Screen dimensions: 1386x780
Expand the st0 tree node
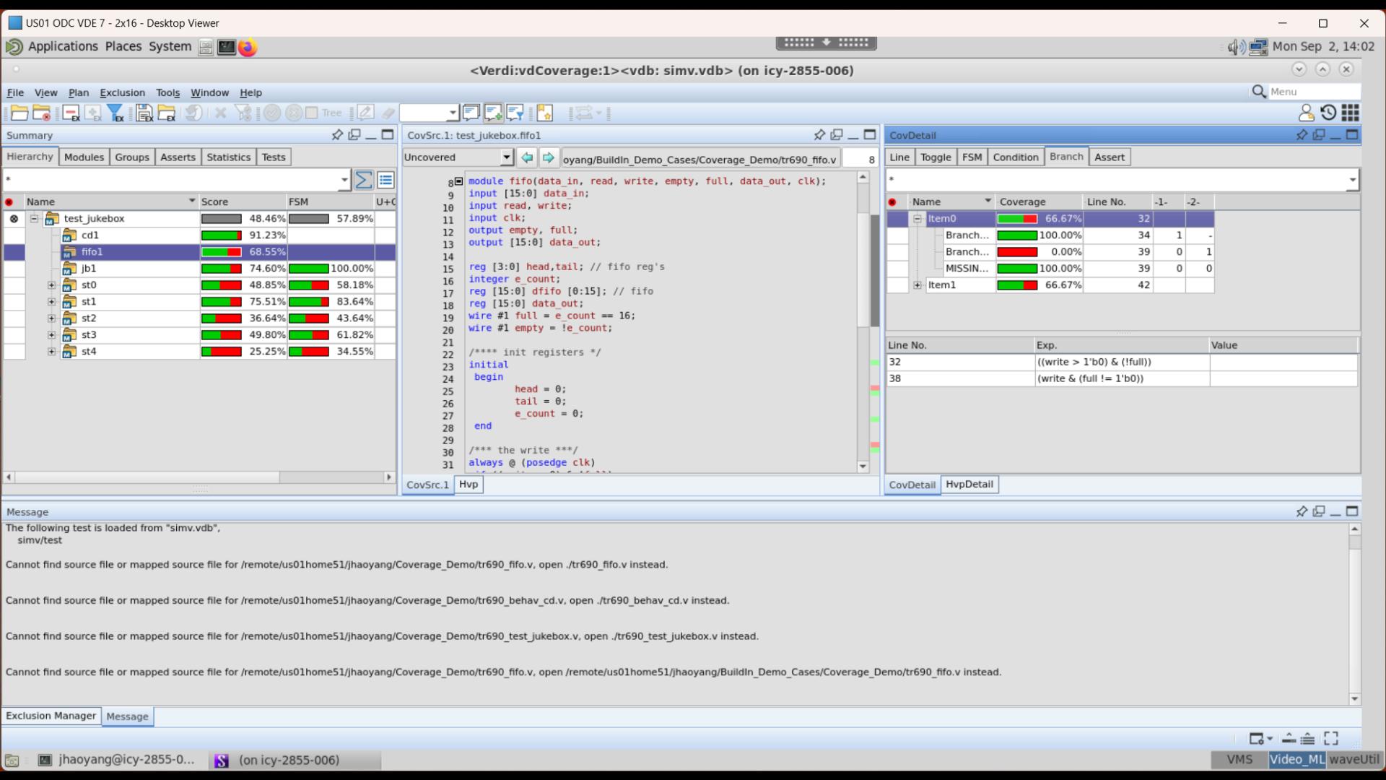51,285
